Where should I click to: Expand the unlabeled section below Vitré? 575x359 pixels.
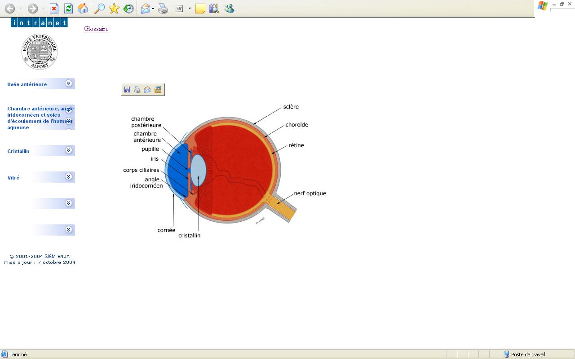pos(69,203)
